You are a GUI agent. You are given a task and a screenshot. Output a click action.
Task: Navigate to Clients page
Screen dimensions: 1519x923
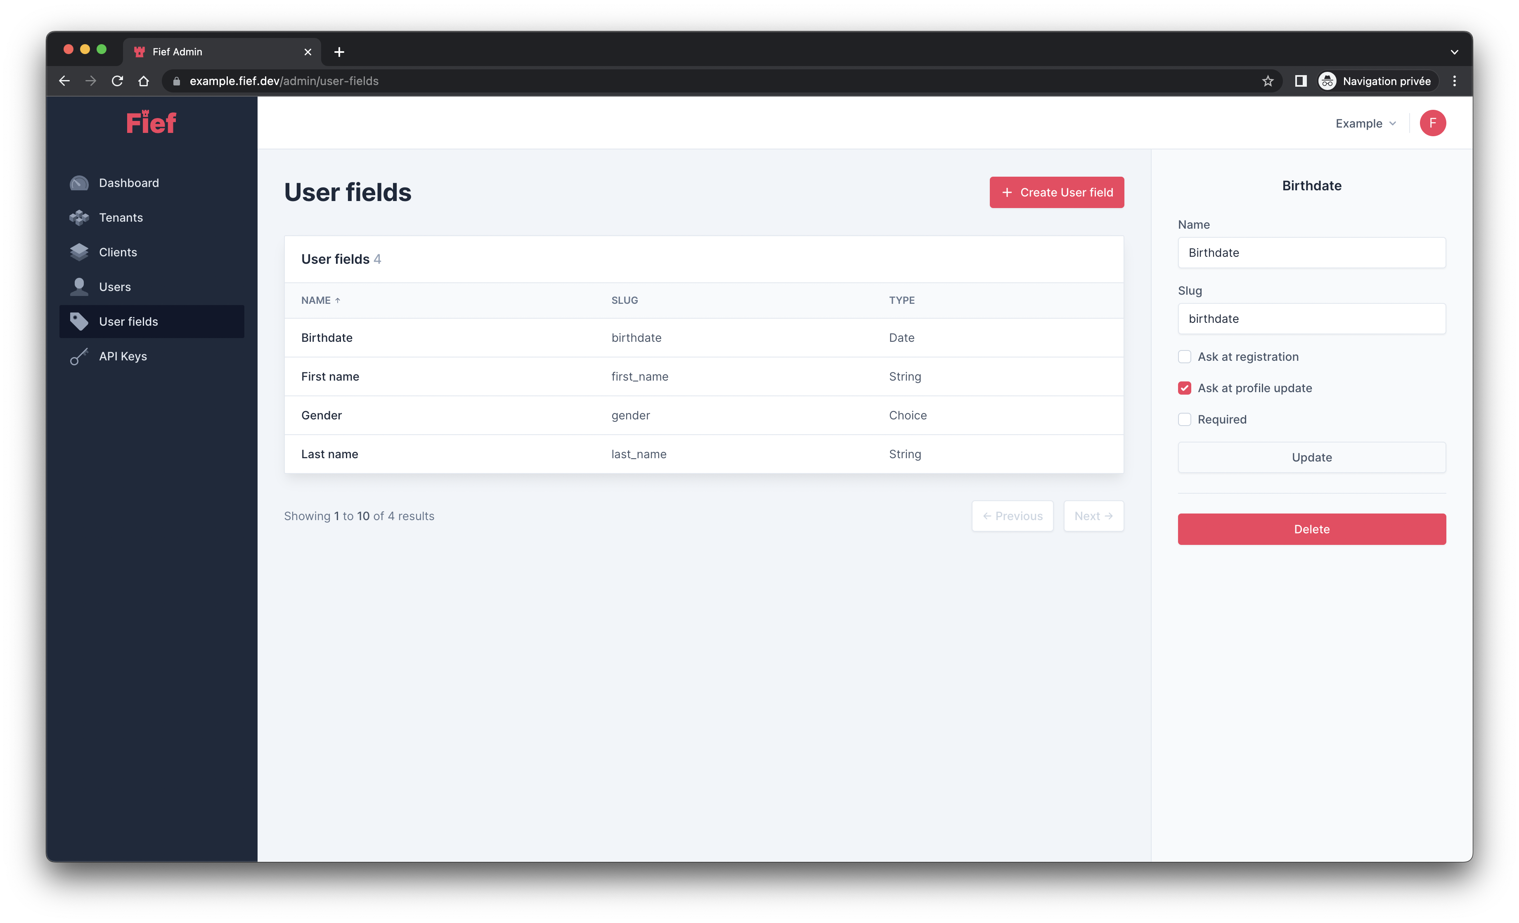point(151,252)
